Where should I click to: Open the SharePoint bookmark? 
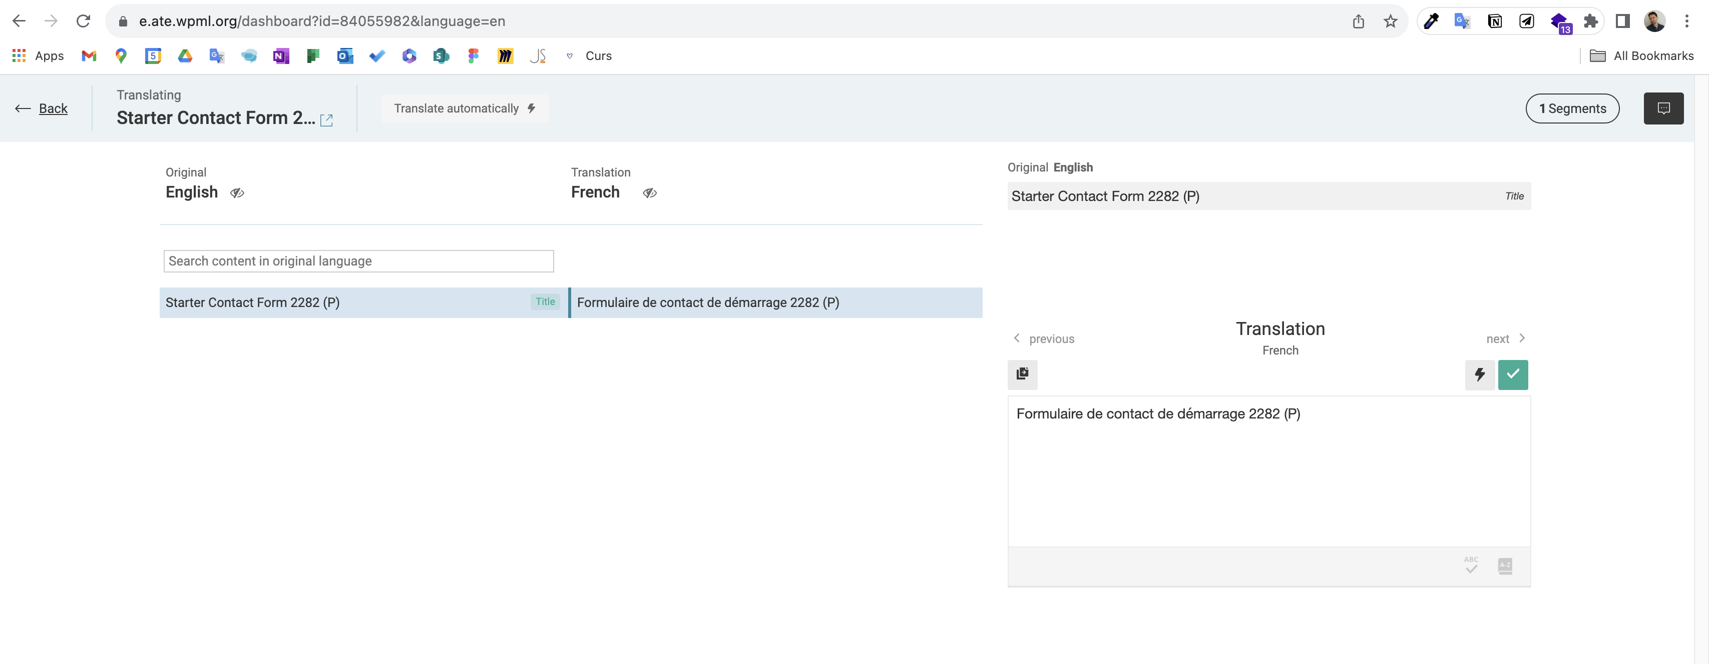441,55
